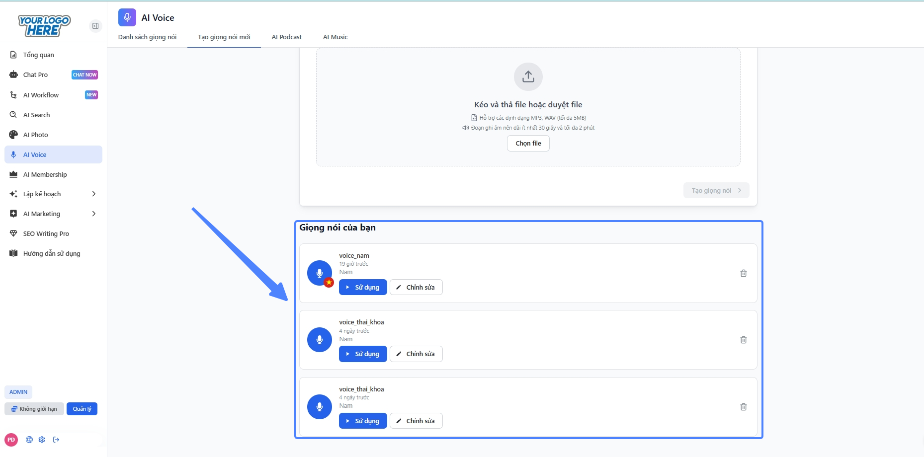Screen dimensions: 924x457
Task: Expand the Lập kế hoạch submenu
Action: pyautogui.click(x=93, y=194)
